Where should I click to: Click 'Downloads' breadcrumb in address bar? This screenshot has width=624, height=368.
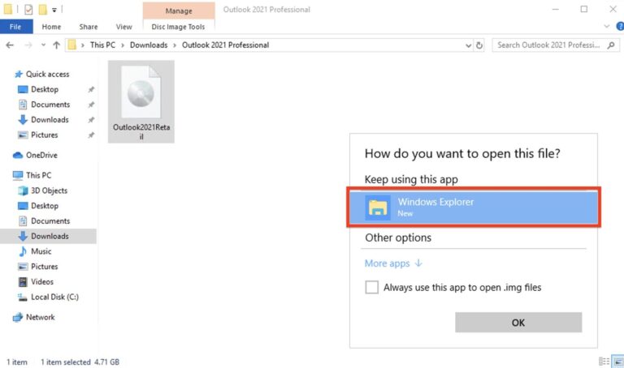[x=149, y=45]
